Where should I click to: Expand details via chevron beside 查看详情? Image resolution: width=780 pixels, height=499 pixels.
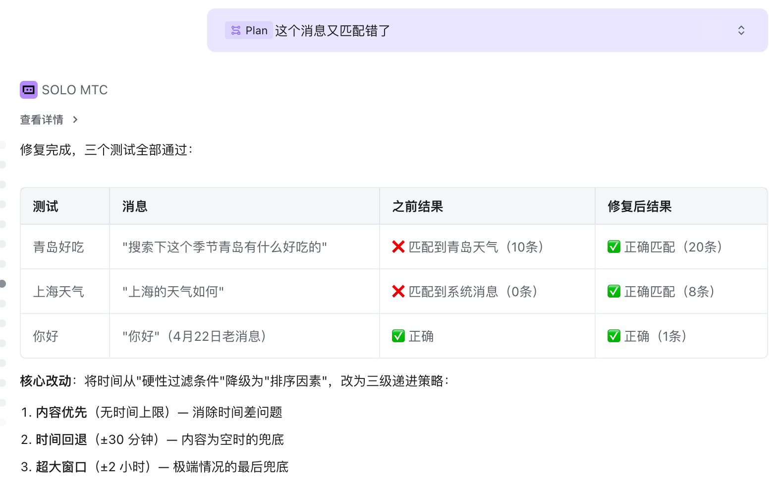[75, 120]
